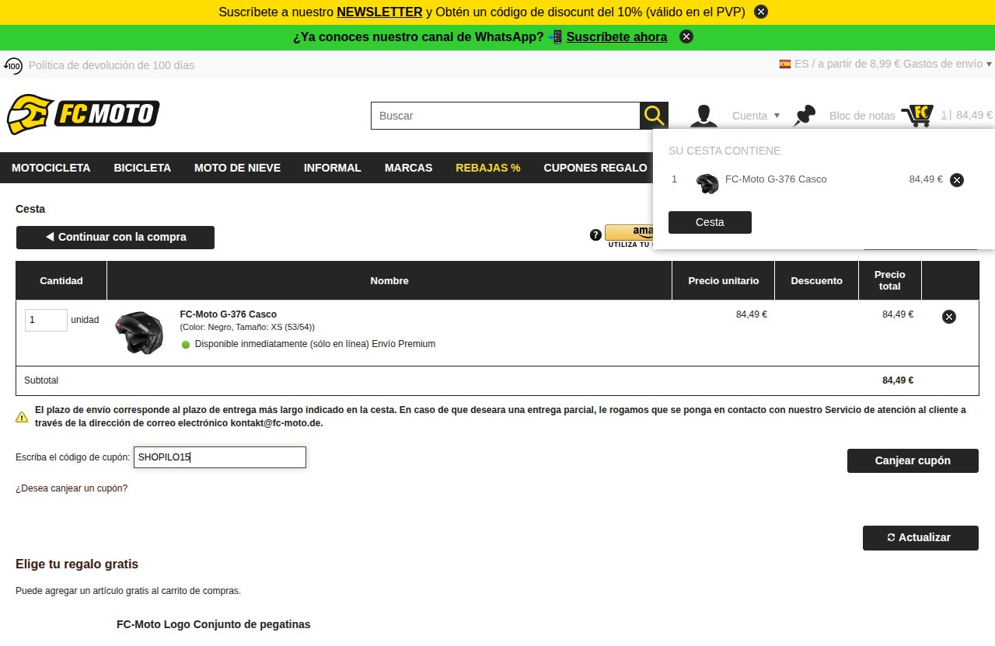The width and height of the screenshot is (995, 646).
Task: Expand the ES shipping country dropdown
Action: 989,64
